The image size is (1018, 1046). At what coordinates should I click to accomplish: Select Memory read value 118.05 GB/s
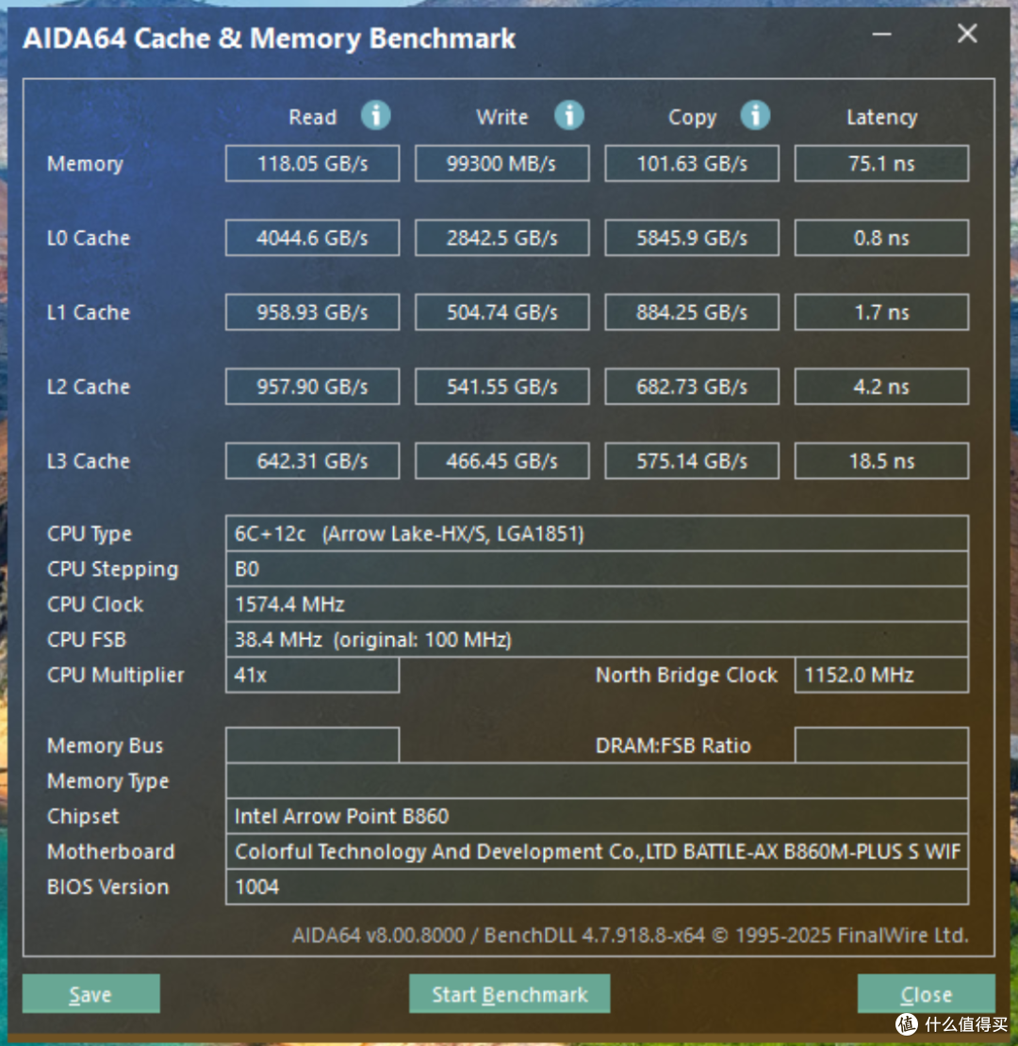(312, 163)
